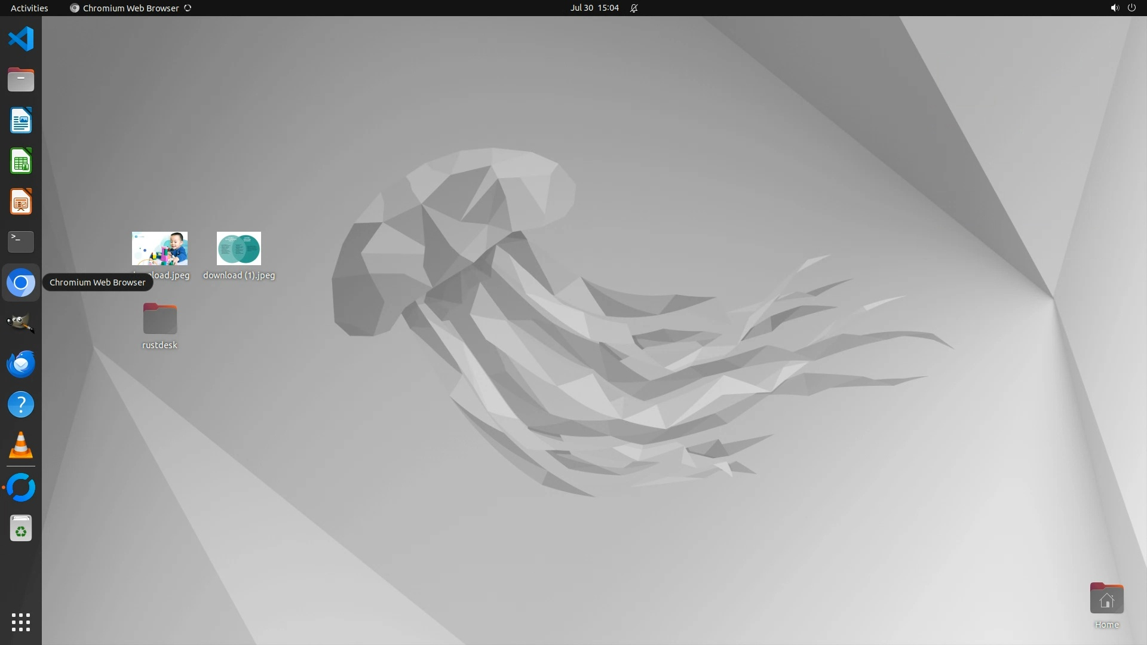Open the Trash from dock
The image size is (1147, 645).
[21, 529]
